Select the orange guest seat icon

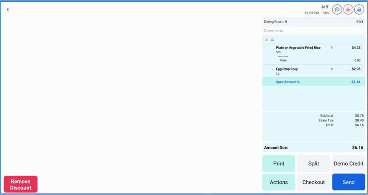click(267, 39)
